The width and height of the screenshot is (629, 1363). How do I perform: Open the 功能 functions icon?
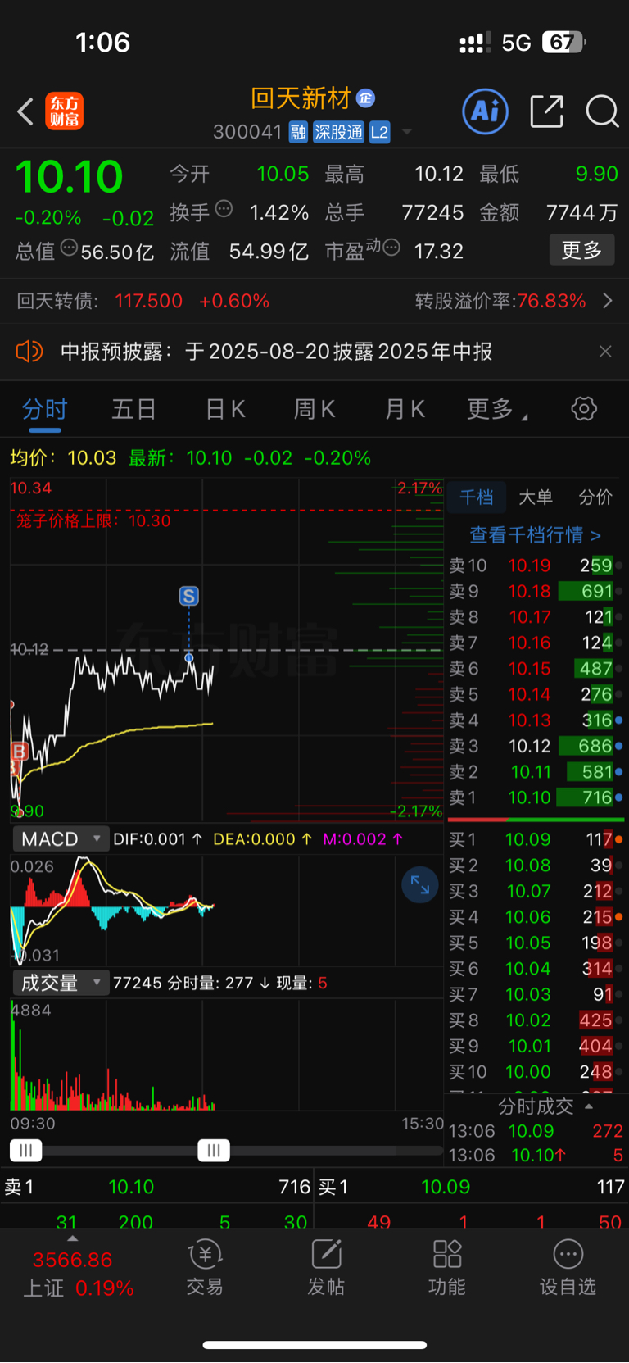click(x=447, y=1268)
